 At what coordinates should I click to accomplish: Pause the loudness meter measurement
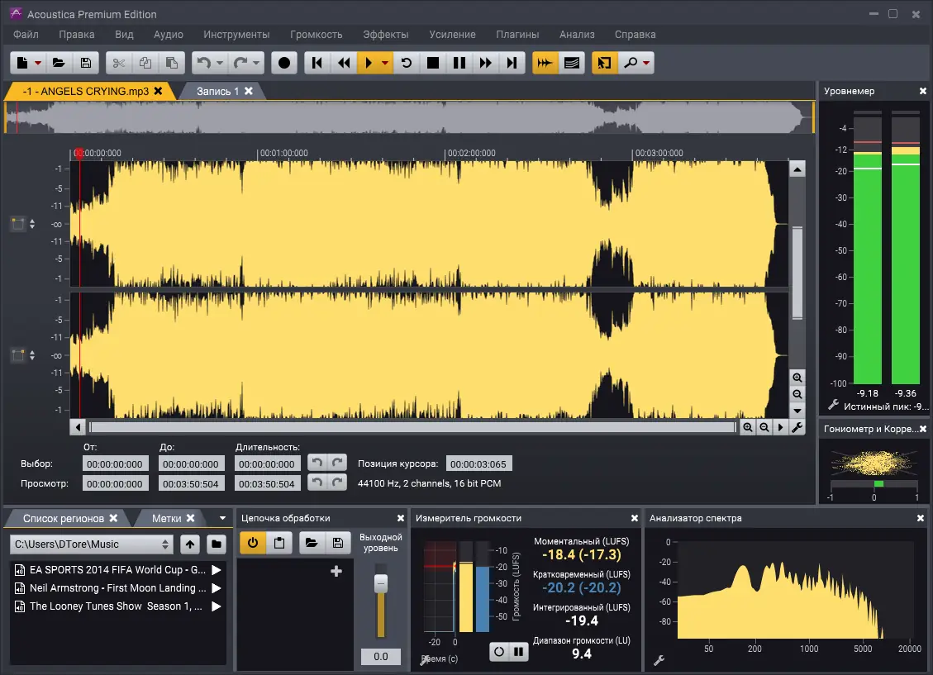(518, 651)
